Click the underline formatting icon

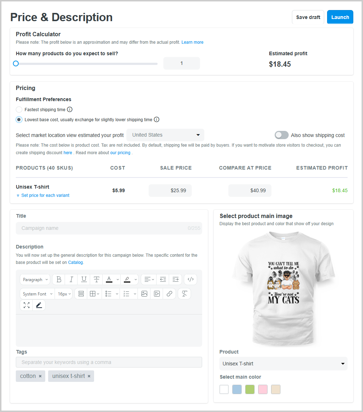point(84,279)
